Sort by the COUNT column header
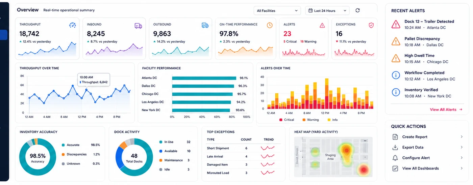The image size is (473, 185). tap(246, 140)
